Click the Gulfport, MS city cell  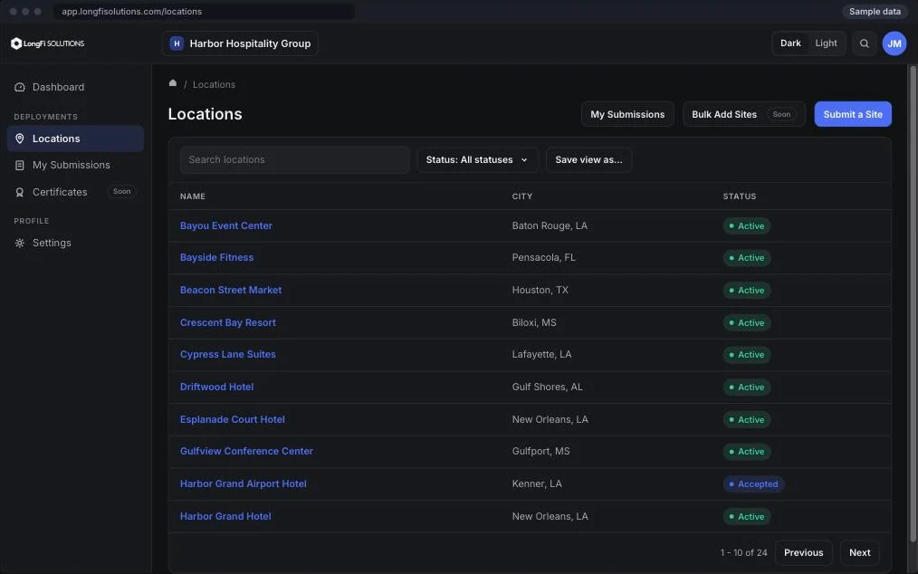click(540, 452)
